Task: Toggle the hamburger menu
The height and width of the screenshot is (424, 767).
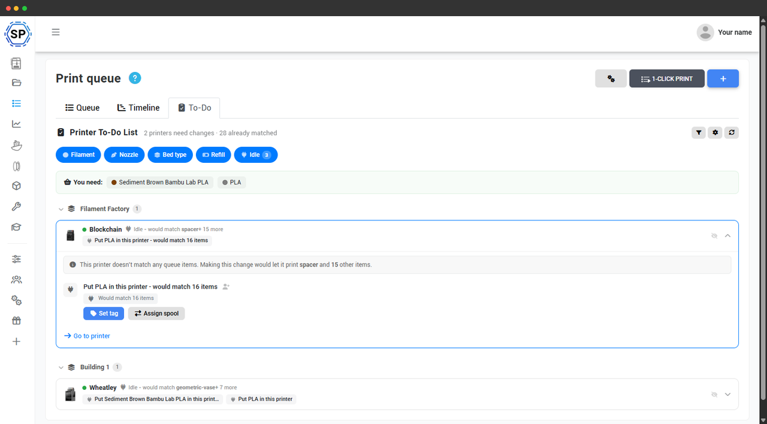Action: (56, 32)
